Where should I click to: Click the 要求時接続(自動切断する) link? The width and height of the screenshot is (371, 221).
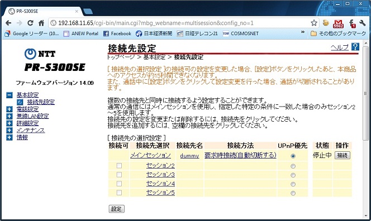tap(240, 155)
